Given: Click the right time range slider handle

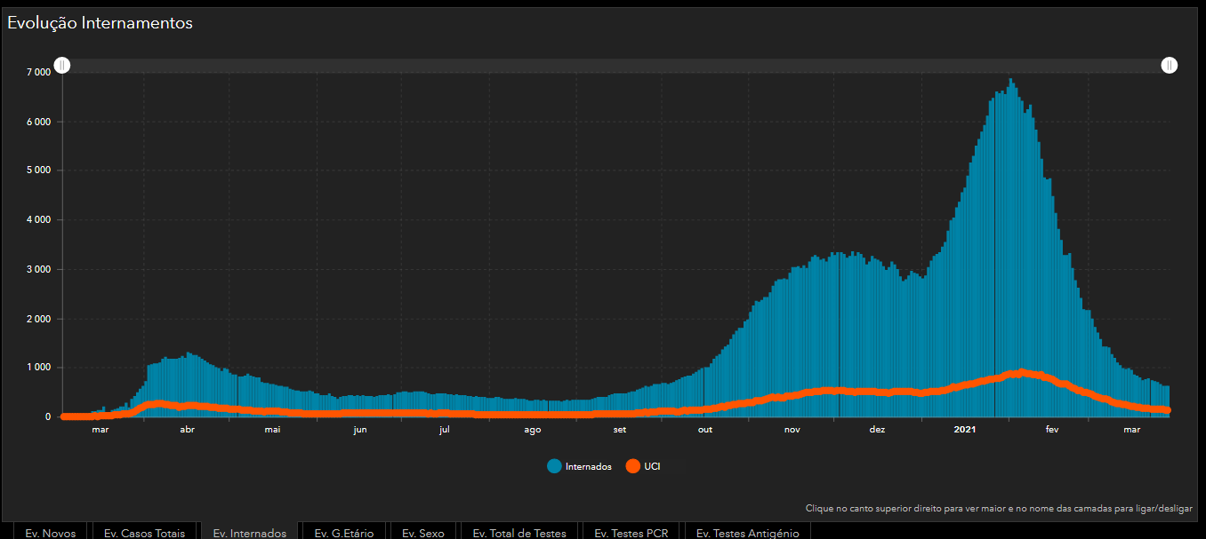Looking at the screenshot, I should tap(1169, 65).
